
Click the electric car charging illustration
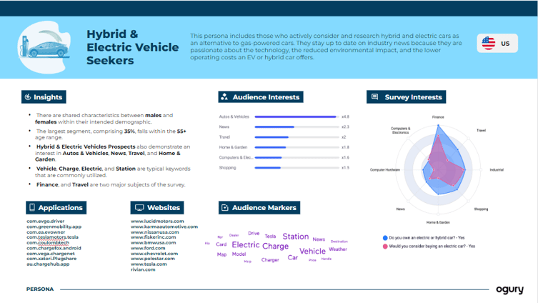[x=46, y=47]
